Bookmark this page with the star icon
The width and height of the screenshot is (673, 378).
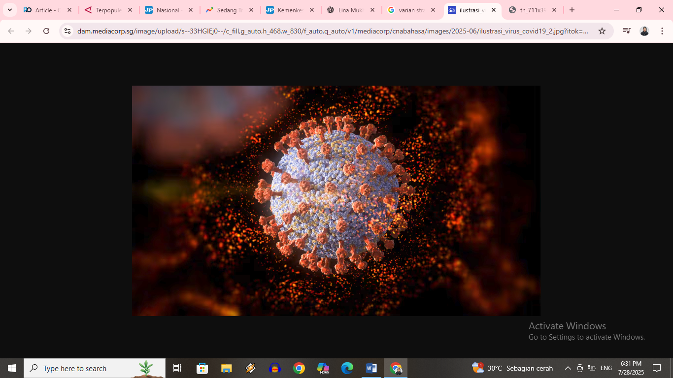pos(602,31)
